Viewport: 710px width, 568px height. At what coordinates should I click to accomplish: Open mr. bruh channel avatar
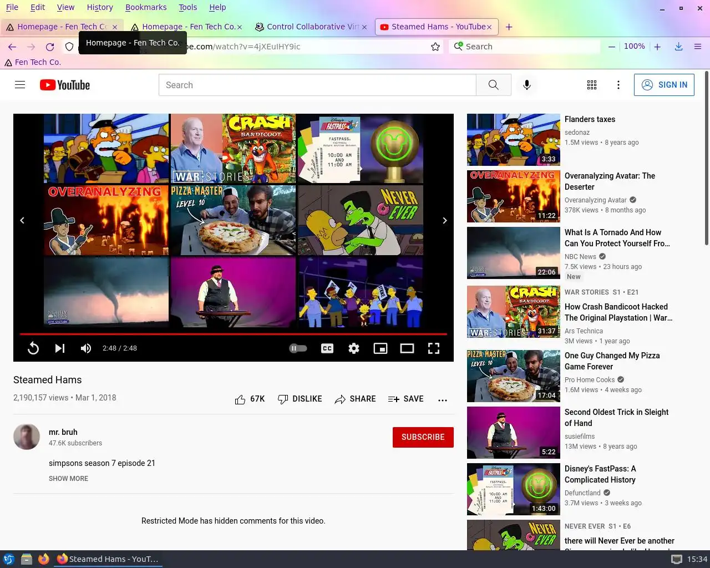27,437
